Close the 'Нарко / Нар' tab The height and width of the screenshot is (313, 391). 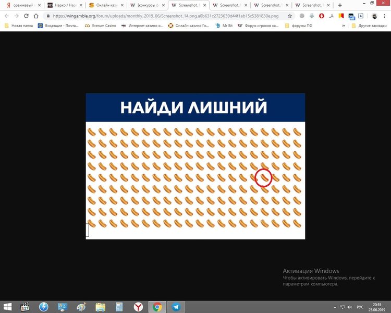(x=81, y=5)
